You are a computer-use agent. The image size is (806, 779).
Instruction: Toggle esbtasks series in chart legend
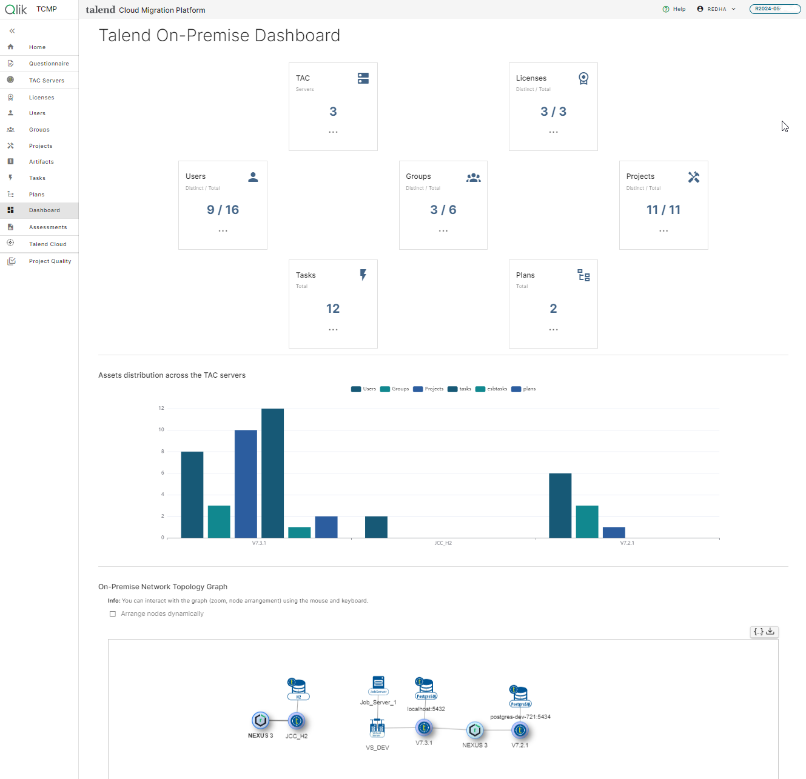tap(491, 389)
